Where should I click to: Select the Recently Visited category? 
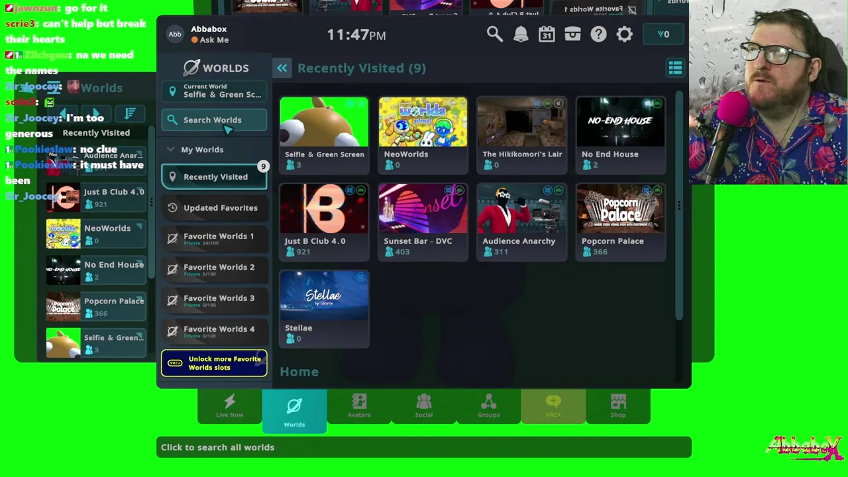click(x=214, y=177)
